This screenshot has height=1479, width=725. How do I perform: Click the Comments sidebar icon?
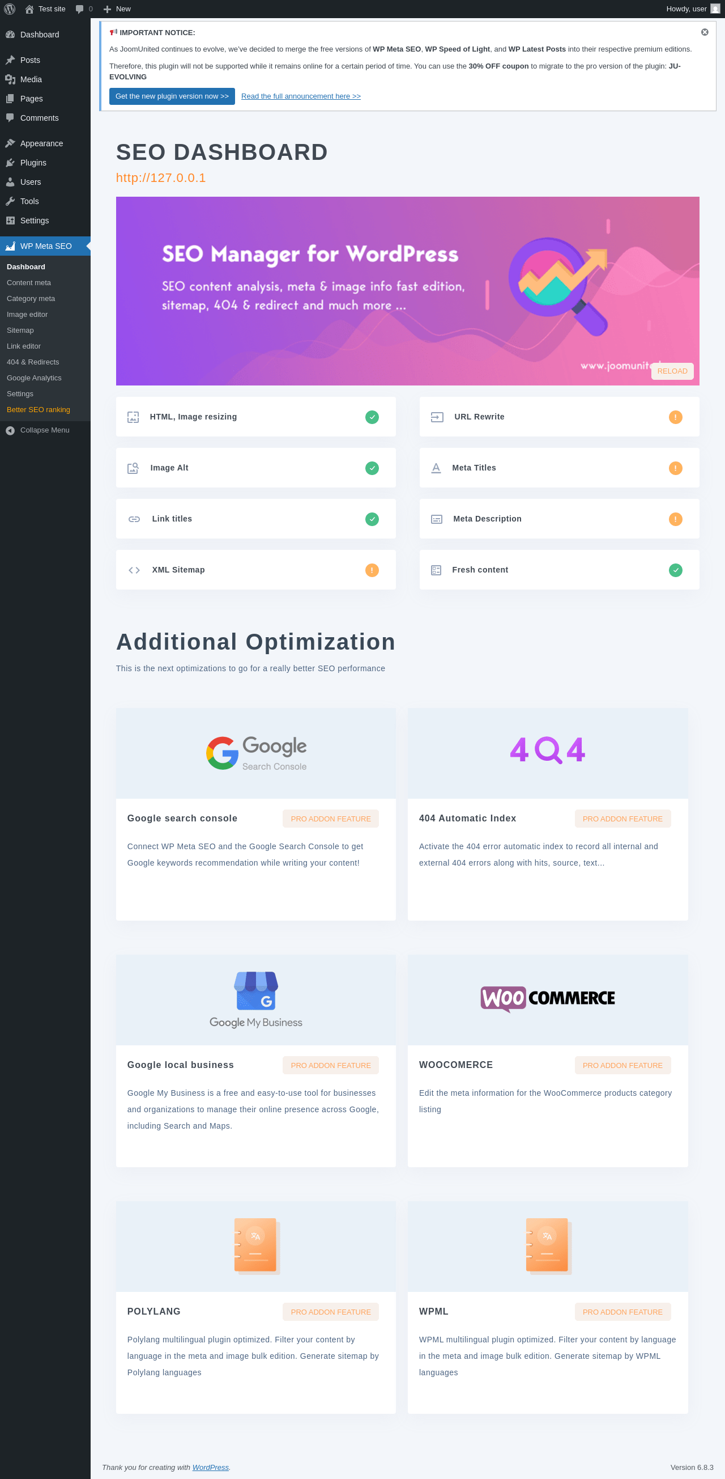click(x=10, y=118)
